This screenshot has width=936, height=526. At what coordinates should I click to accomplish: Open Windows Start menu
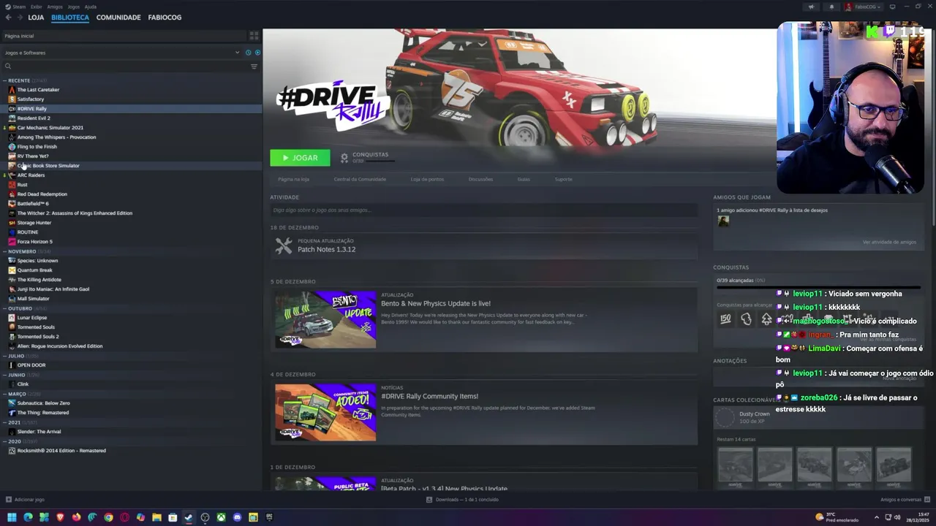pyautogui.click(x=12, y=517)
